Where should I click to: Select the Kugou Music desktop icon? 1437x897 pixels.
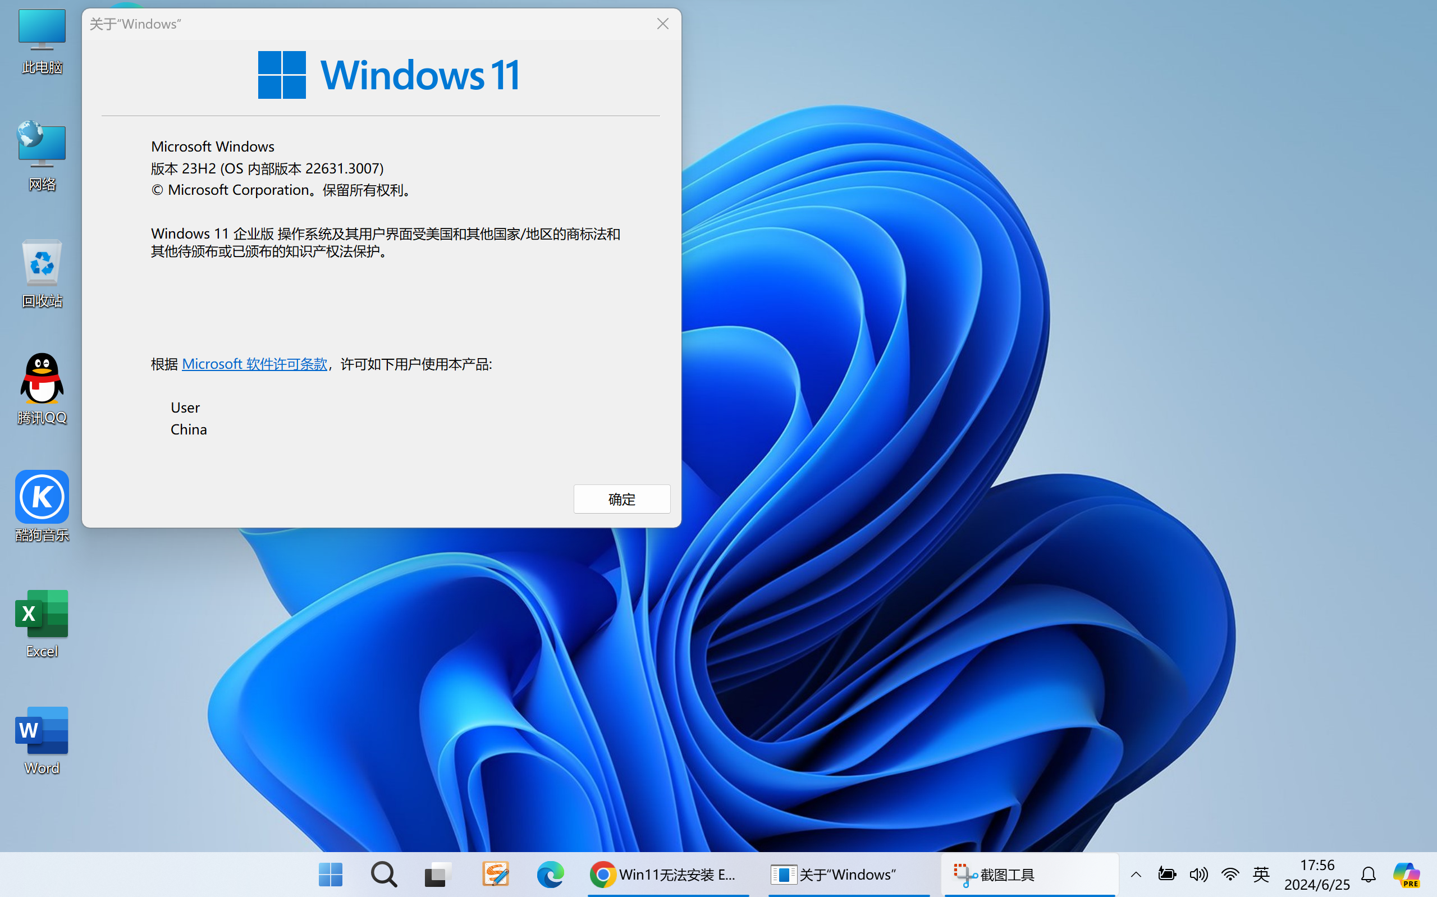tap(42, 506)
